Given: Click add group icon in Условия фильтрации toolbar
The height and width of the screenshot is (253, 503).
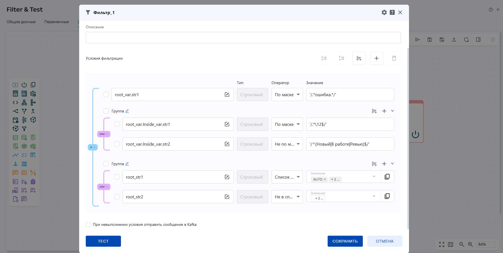Looking at the screenshot, I should (359, 58).
